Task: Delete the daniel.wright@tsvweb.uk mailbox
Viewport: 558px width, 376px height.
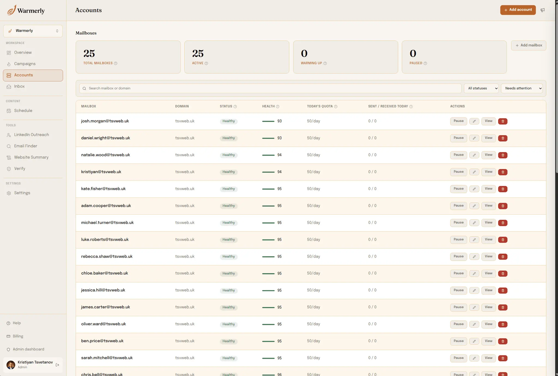Action: 503,138
